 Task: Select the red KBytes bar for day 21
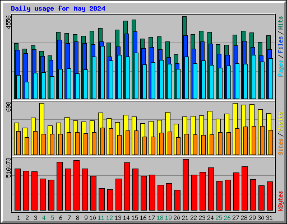pos(186,185)
